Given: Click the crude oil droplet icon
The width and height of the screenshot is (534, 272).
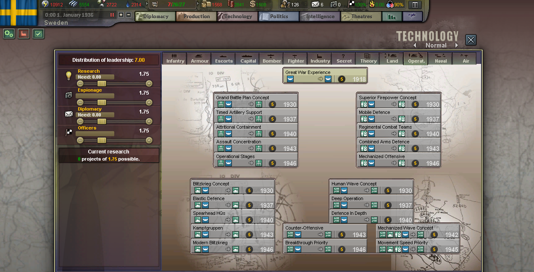Looking at the screenshot, I should click(x=128, y=4).
